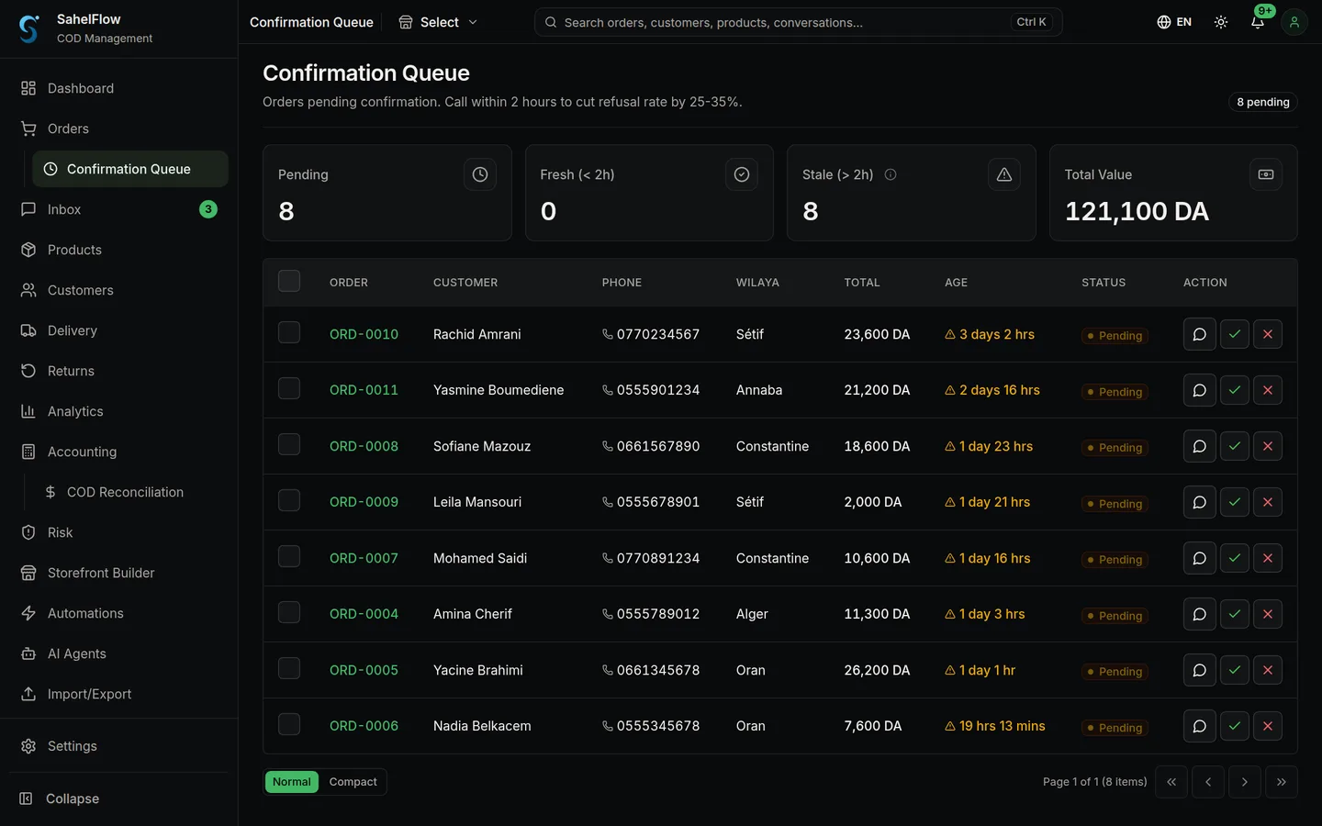Check the box for Amina Cherif's order

(289, 612)
